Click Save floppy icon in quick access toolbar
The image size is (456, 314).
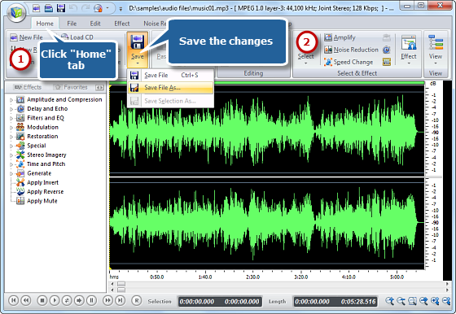click(x=61, y=8)
